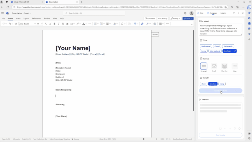The image size is (252, 142).
Task: Adjust the zoom slider in status bar
Action: click(143, 139)
